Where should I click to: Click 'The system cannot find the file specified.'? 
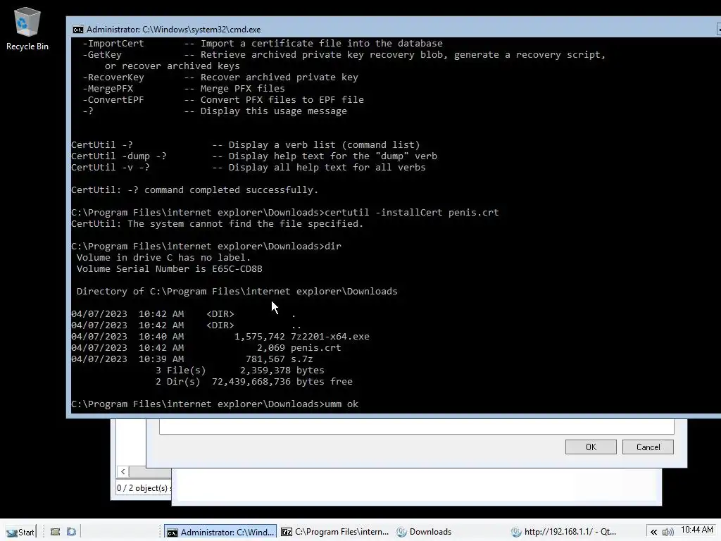245,223
